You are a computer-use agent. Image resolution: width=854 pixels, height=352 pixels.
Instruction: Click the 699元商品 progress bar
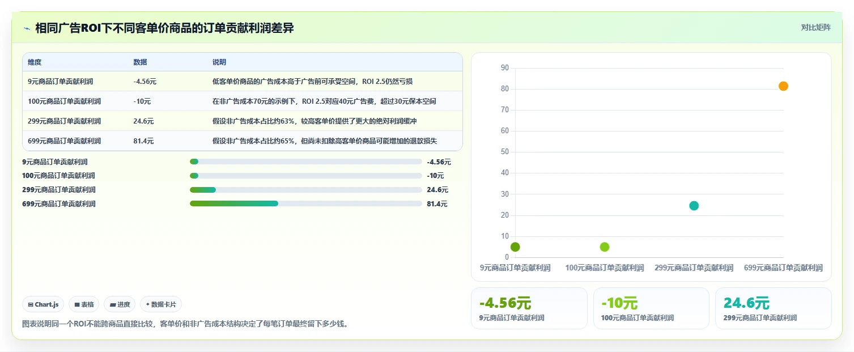pyautogui.click(x=306, y=203)
